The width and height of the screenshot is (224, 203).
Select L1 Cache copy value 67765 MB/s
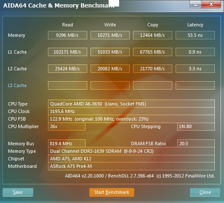pos(153,52)
